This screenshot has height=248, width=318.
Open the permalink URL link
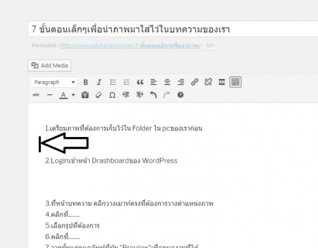(130, 45)
